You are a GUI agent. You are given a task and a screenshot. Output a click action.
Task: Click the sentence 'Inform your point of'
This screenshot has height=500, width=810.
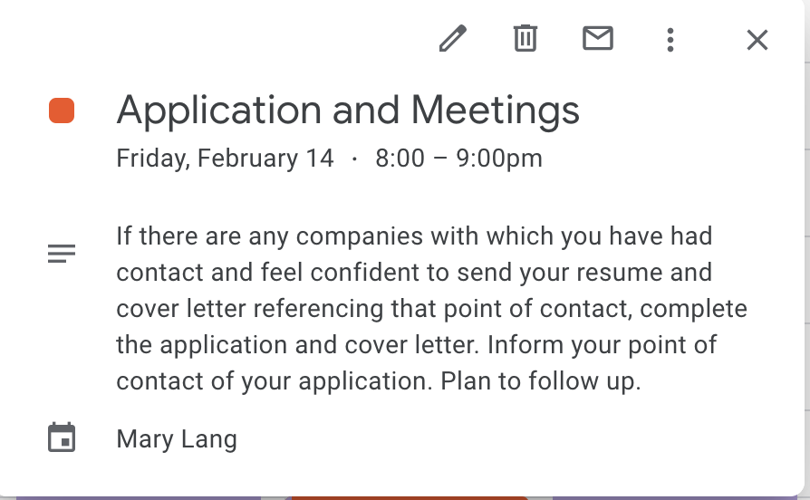[x=602, y=345]
